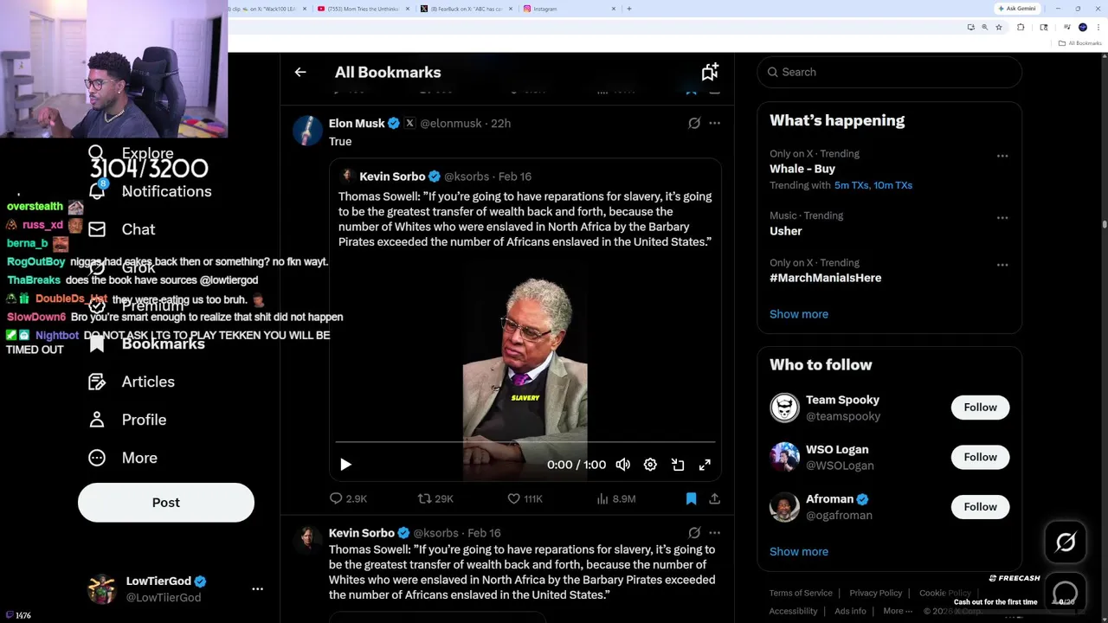This screenshot has width=1108, height=623.
Task: Open the three-dot menu on Kevin Sorbo's lower post
Action: pos(714,533)
